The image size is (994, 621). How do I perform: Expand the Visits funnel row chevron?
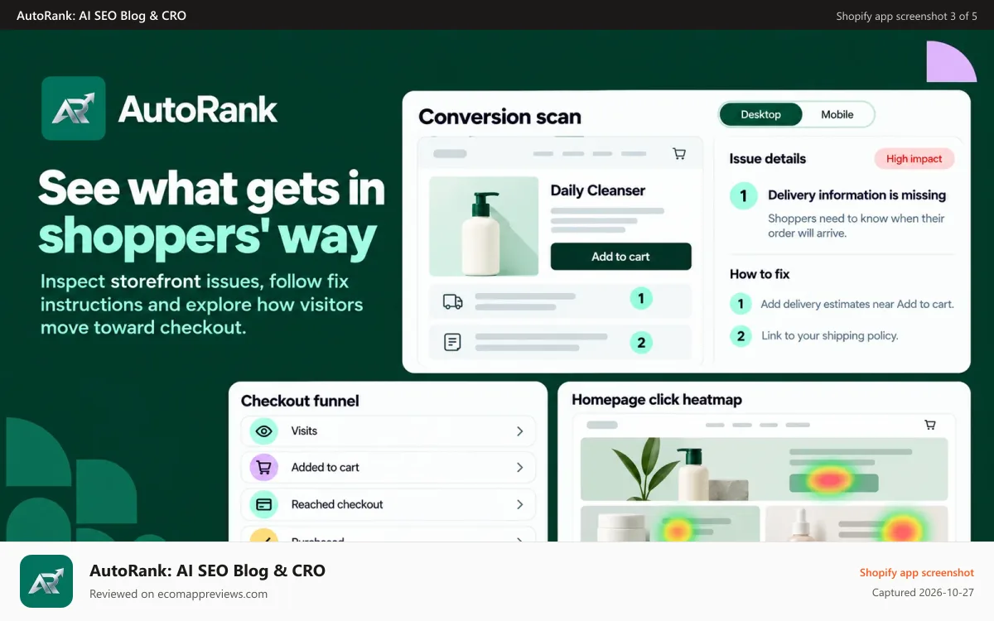point(520,431)
